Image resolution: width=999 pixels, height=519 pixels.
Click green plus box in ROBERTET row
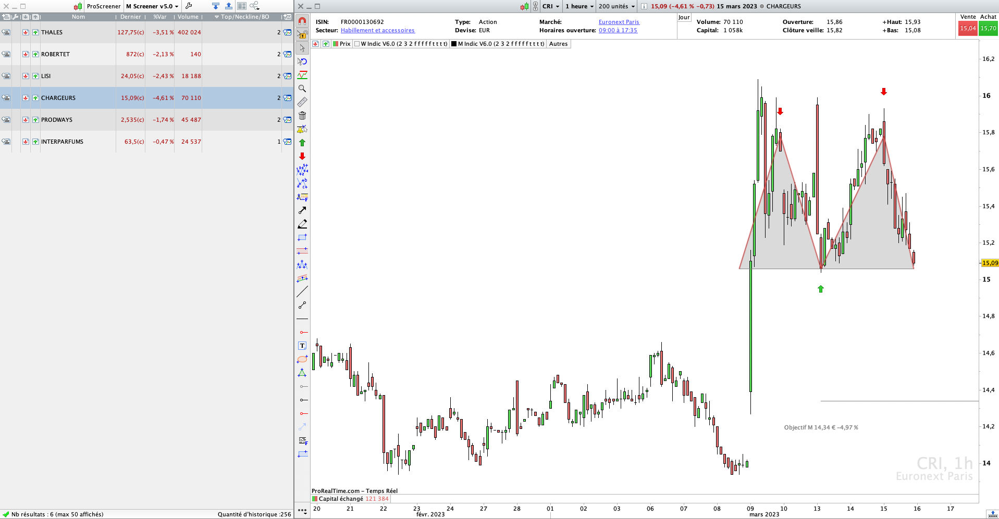pos(35,54)
